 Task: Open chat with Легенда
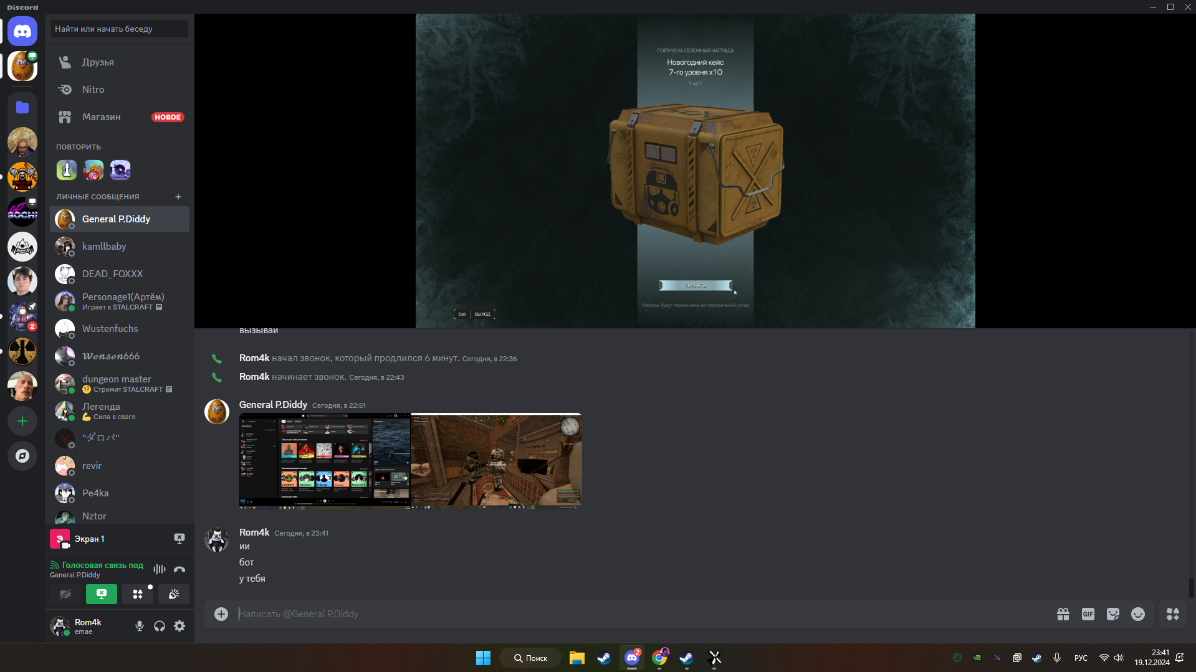click(120, 411)
